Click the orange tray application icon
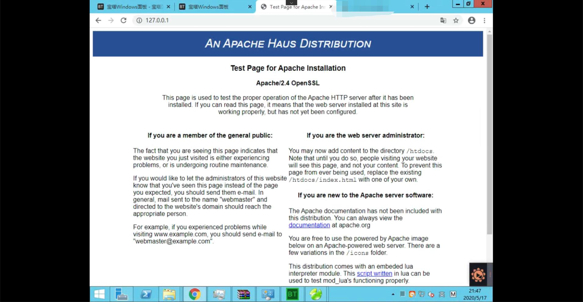Image resolution: width=583 pixels, height=302 pixels. [412, 294]
